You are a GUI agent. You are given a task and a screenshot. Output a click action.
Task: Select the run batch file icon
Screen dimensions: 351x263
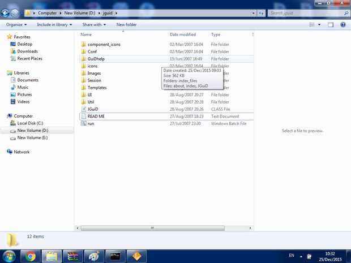[x=83, y=123]
